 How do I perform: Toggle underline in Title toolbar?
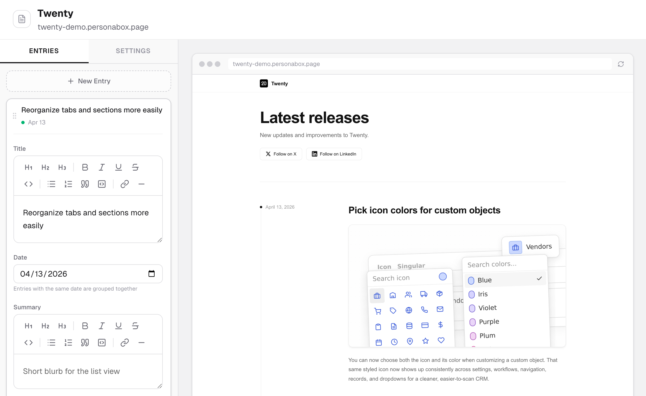point(119,167)
